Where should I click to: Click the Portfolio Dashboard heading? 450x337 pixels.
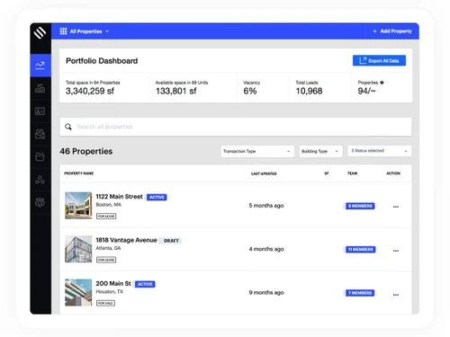point(102,61)
